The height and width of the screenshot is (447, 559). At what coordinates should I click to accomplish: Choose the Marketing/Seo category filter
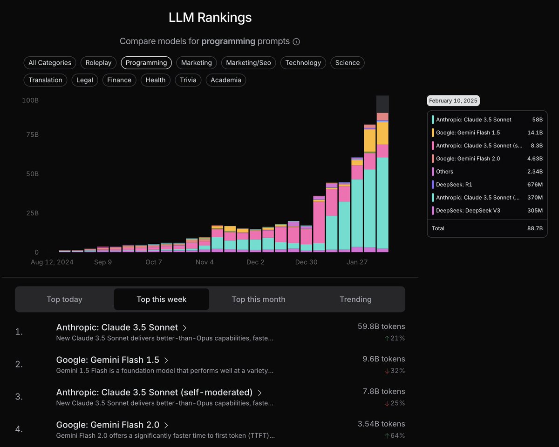click(249, 63)
